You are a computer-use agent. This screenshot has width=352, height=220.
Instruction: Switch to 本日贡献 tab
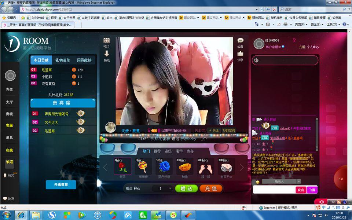(41, 60)
